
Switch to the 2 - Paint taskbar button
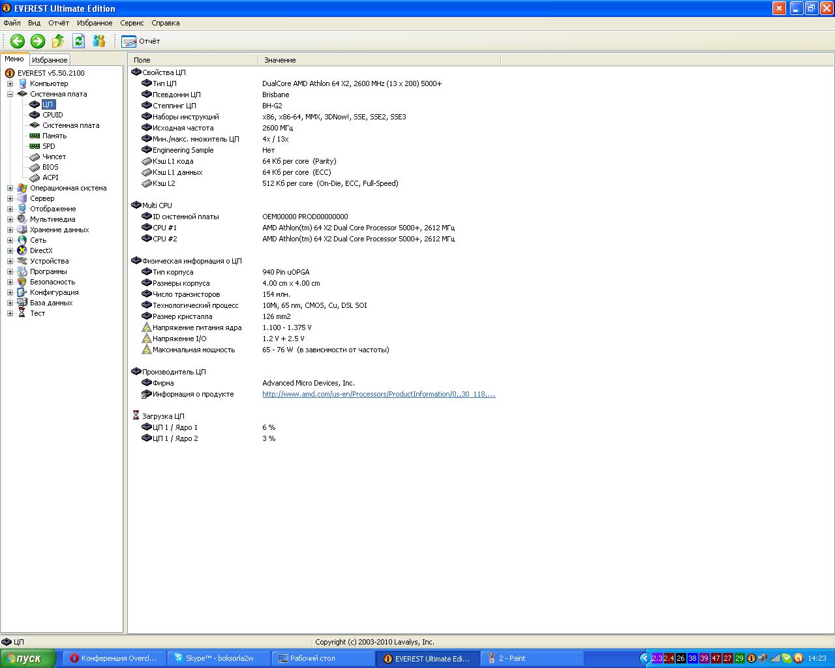click(x=532, y=658)
